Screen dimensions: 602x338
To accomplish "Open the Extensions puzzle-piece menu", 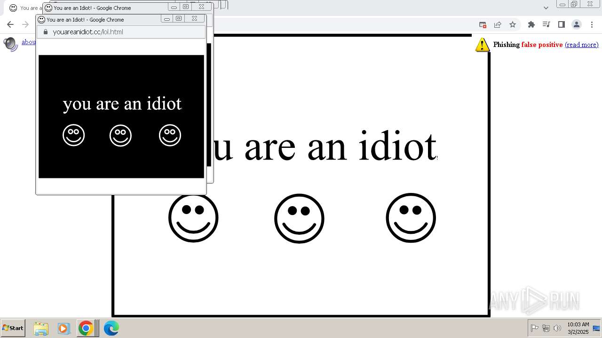I will click(531, 24).
